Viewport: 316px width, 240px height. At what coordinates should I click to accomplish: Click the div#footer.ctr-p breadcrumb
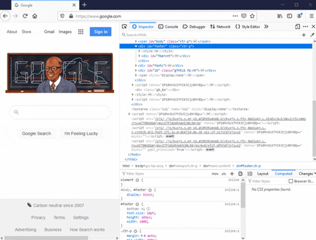pos(248,166)
